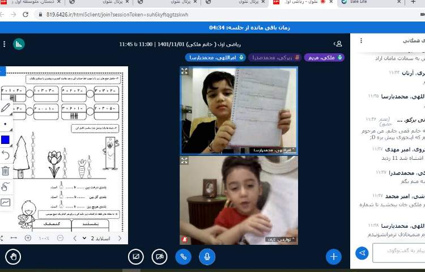Select the pencil drawing tool
This screenshot has height=272, width=425.
[x=6, y=107]
